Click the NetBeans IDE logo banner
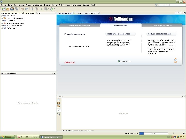The image size is (186, 139). (x=121, y=19)
